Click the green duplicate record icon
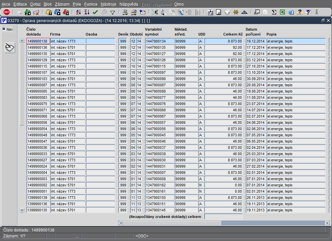This screenshot has width=332, height=241. (28, 12)
